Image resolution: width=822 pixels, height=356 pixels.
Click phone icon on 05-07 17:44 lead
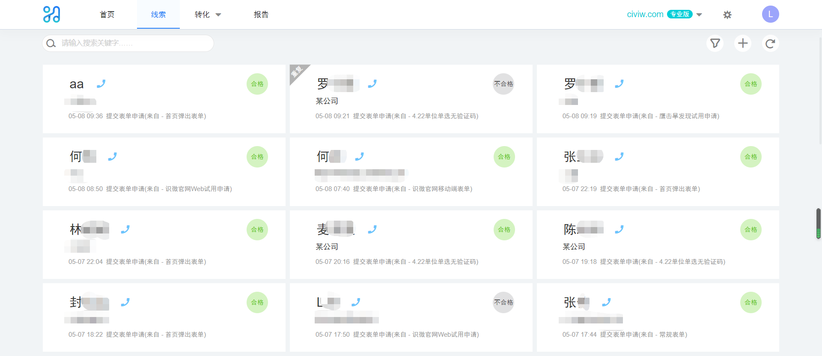point(606,302)
